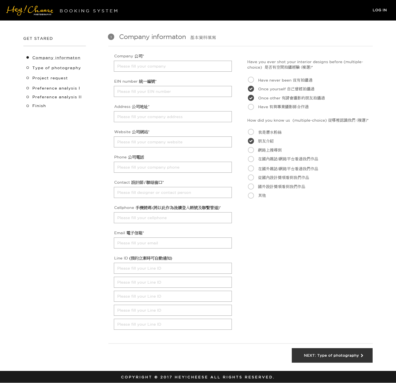
Task: Click the Email input field
Action: click(173, 243)
